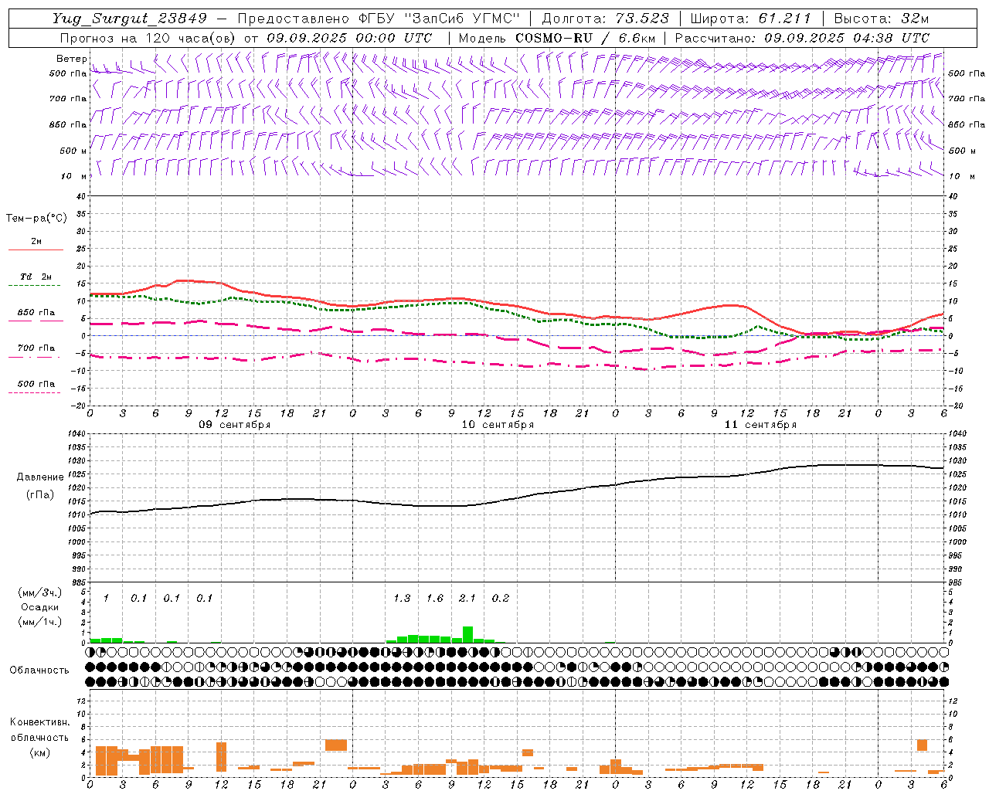
Task: Click the longitude value Долгота: 73.523
Action: click(606, 19)
